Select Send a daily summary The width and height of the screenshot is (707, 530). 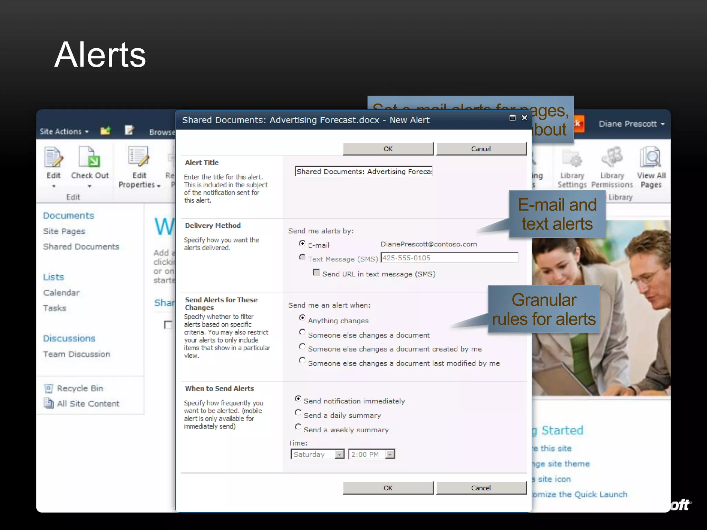(298, 412)
